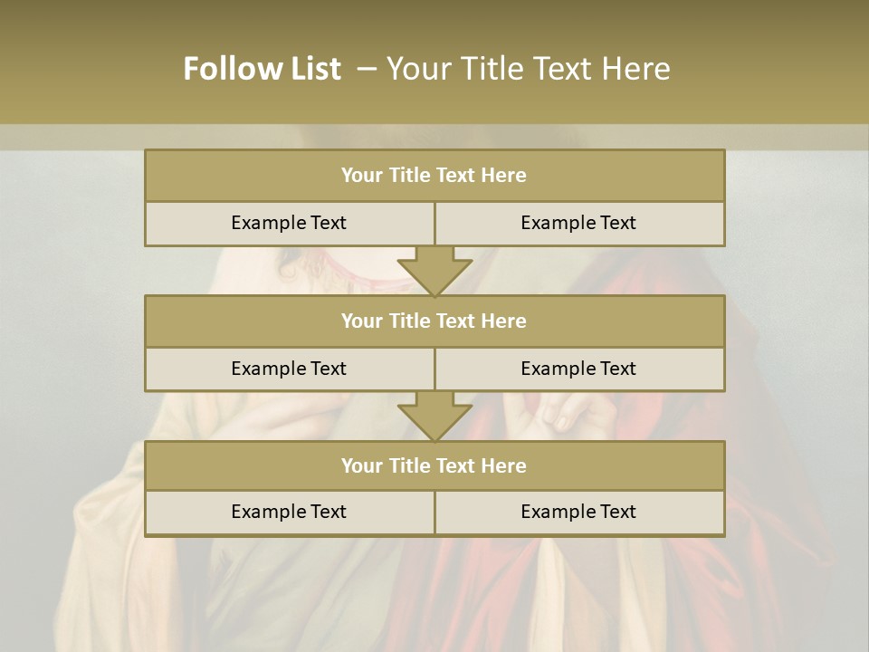Click the right 'Example Text' cell in top block
Screen dimensions: 869x652
point(578,223)
